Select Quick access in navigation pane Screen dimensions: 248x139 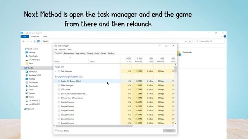tap(32, 49)
